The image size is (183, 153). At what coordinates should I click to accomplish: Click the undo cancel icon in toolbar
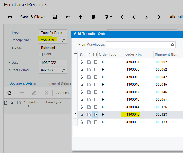(x=68, y=17)
